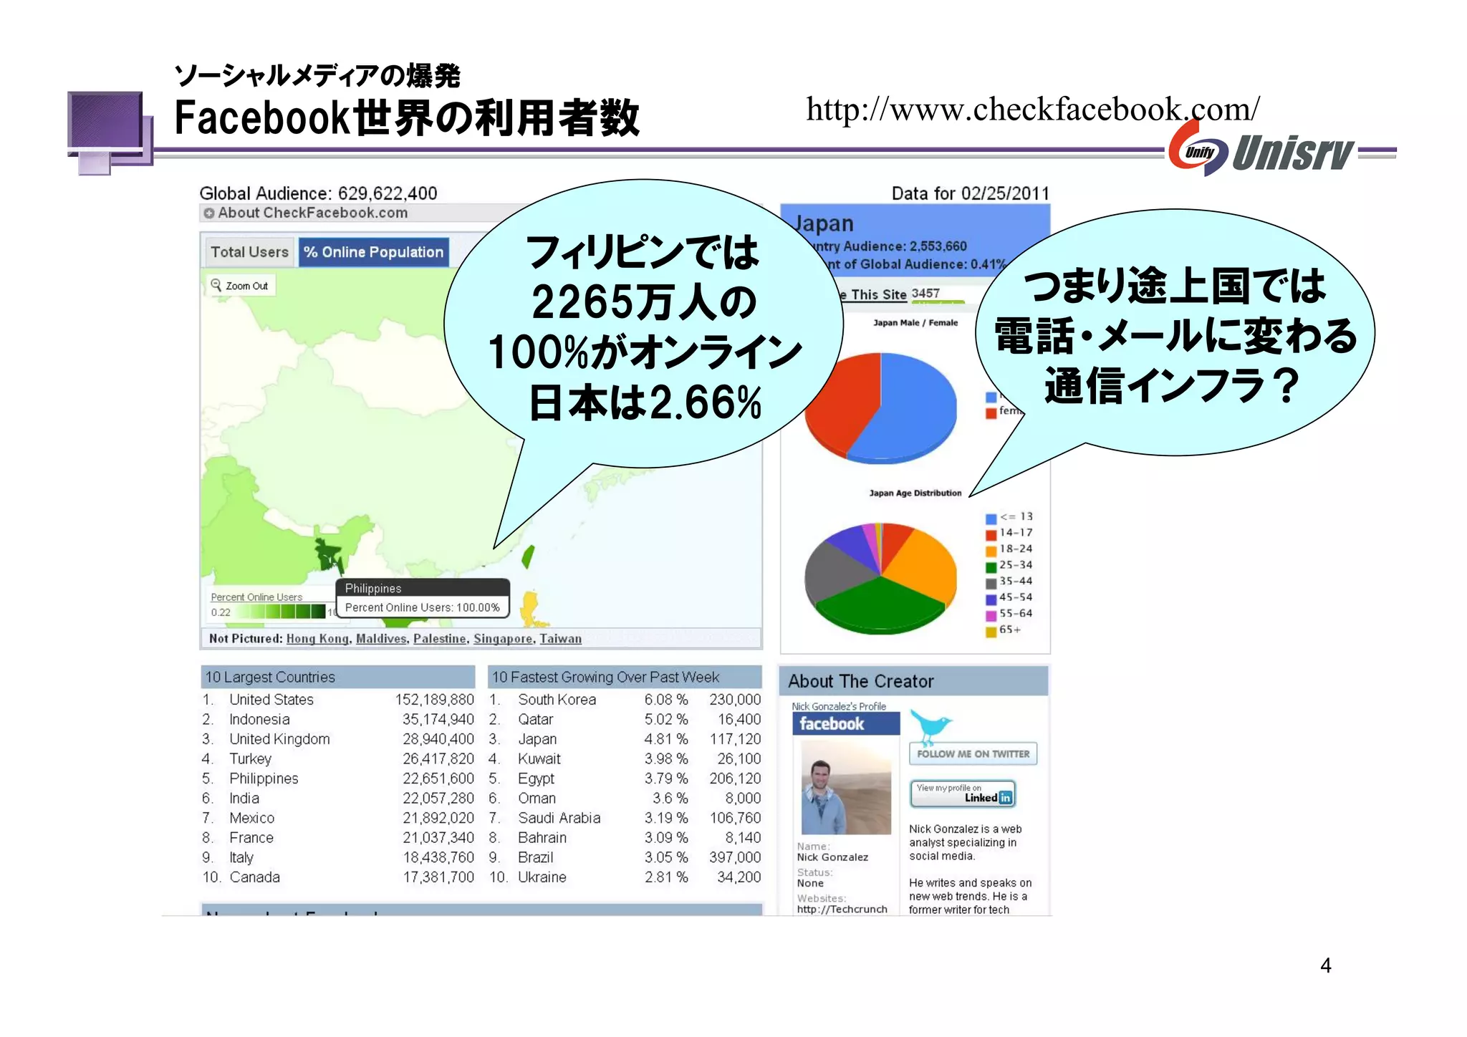Click the Japan Age Distribution pie chart

(x=880, y=578)
